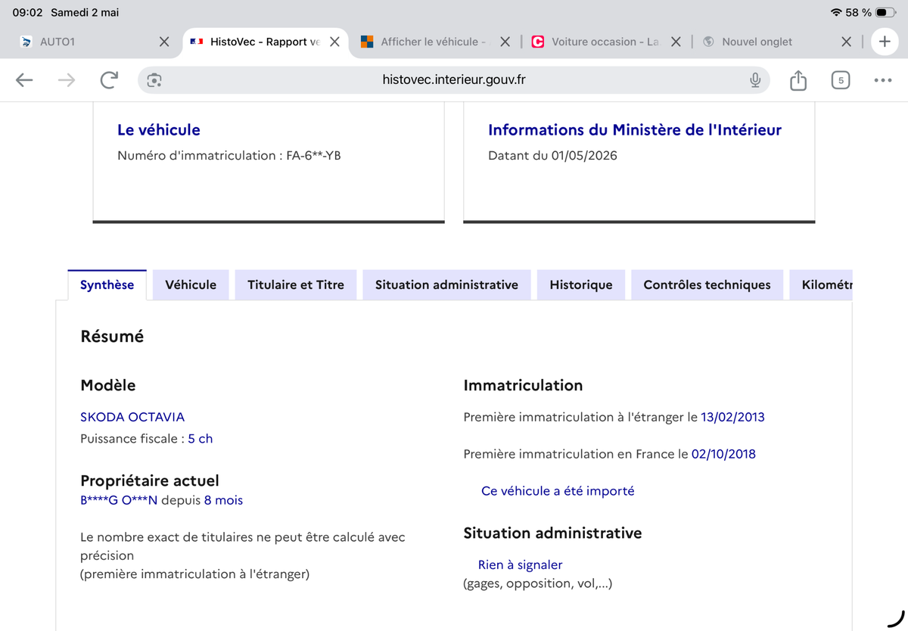Show open tabs counter button
Image resolution: width=908 pixels, height=631 pixels.
tap(841, 80)
